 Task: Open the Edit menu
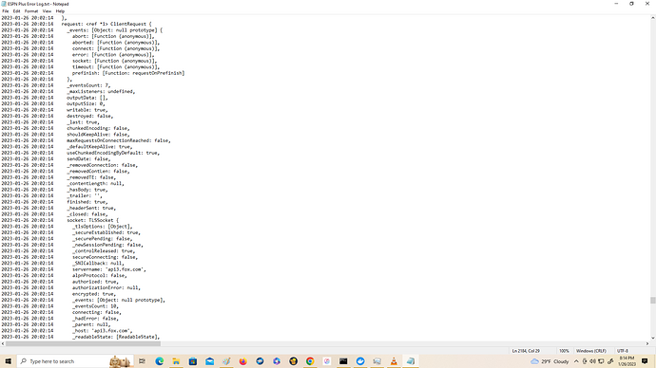tap(16, 11)
